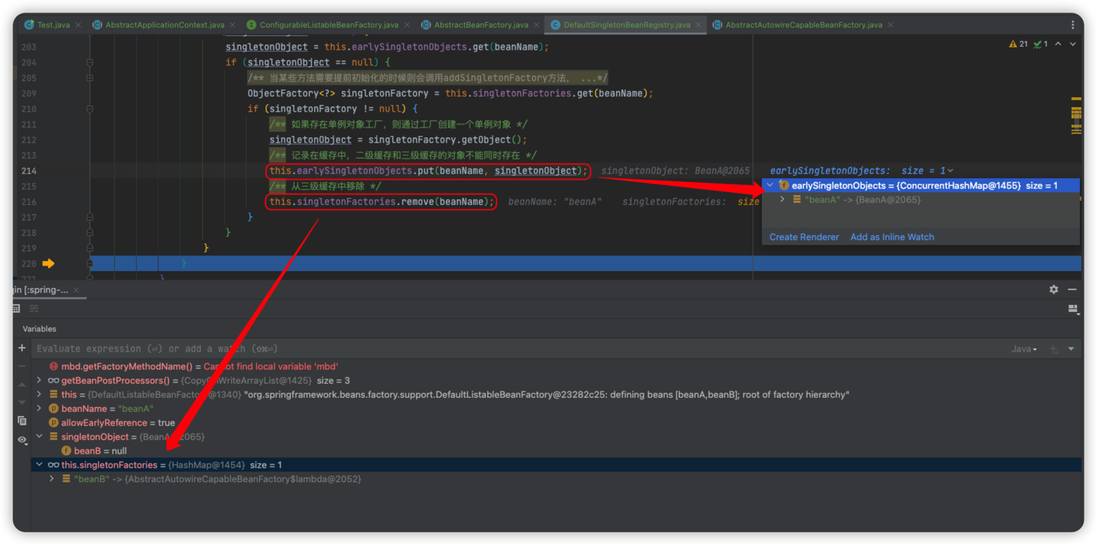
Task: Click the Evaluate expression input field
Action: tap(521, 349)
